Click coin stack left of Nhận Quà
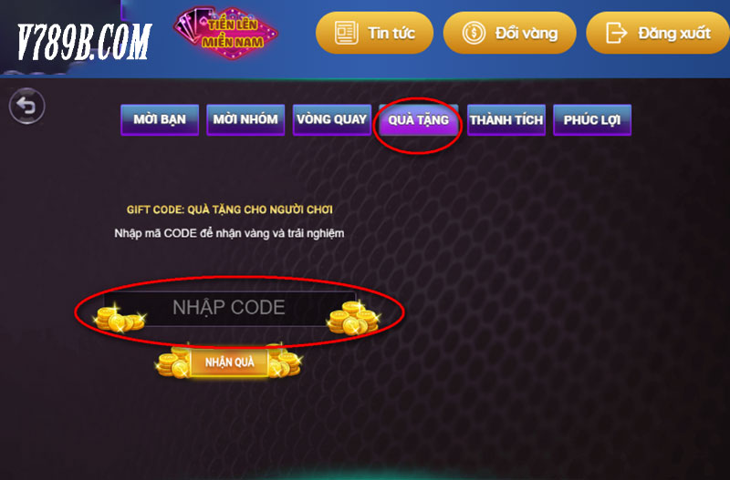 click(173, 363)
